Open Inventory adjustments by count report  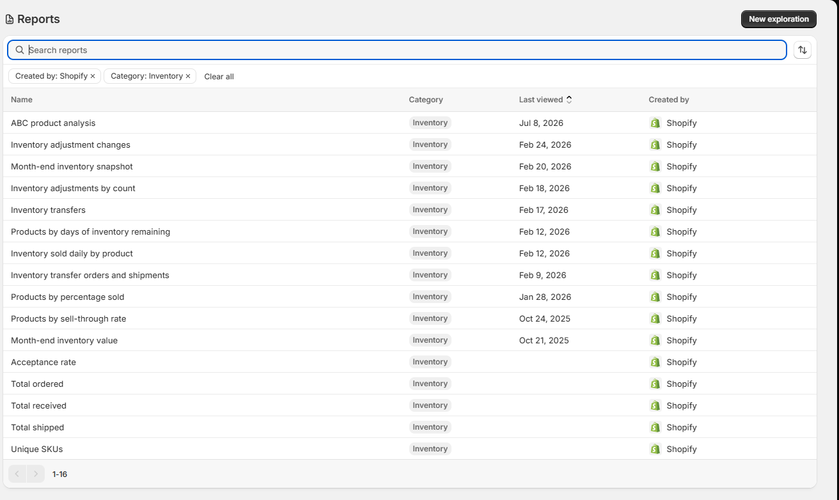[73, 188]
